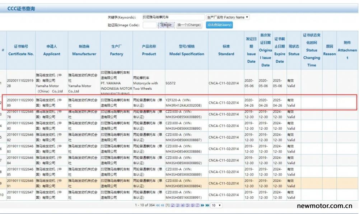359x214 pixels.
Task: Focus the Image Code input field
Action: pyautogui.click(x=150, y=25)
